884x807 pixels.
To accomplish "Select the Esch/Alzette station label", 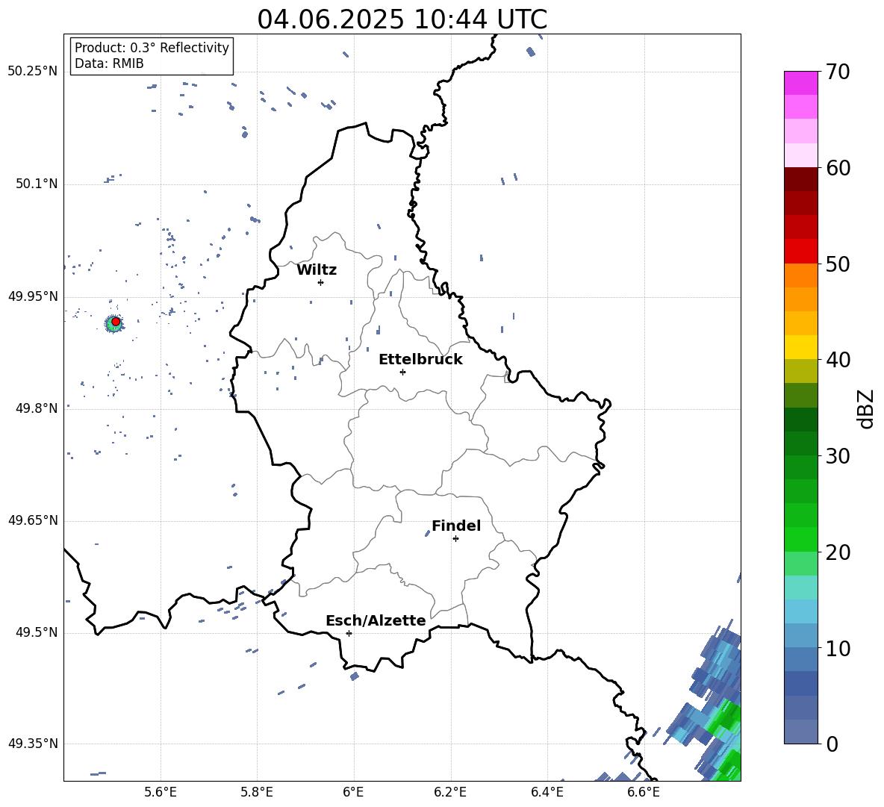I will (376, 620).
